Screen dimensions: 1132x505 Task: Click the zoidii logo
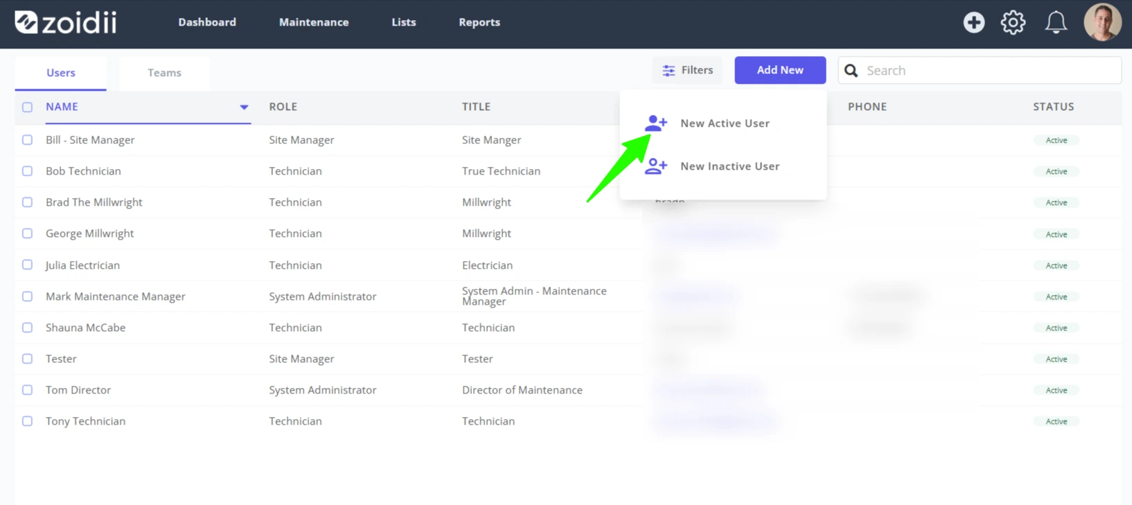click(66, 22)
